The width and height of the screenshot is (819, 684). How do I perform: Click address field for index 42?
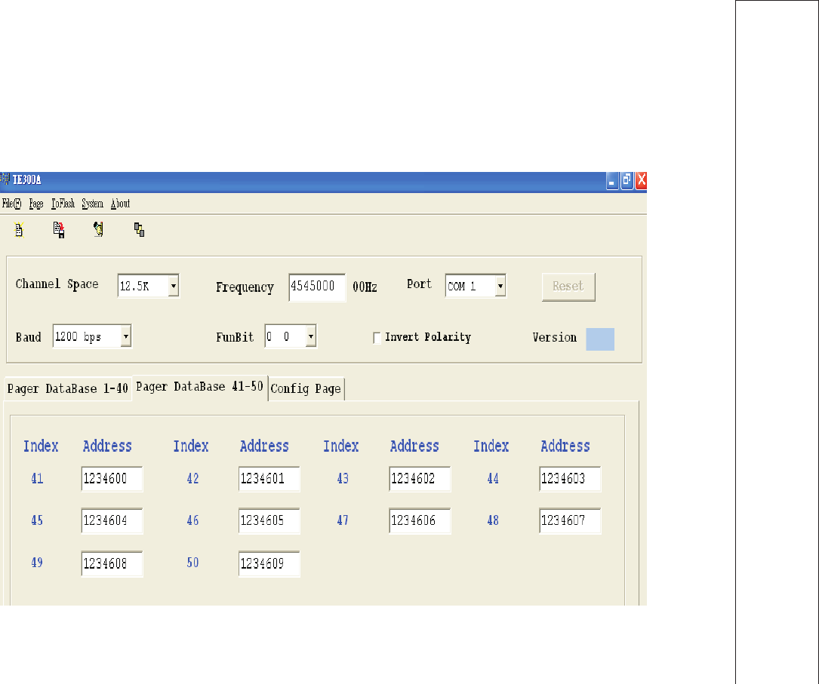tap(269, 478)
